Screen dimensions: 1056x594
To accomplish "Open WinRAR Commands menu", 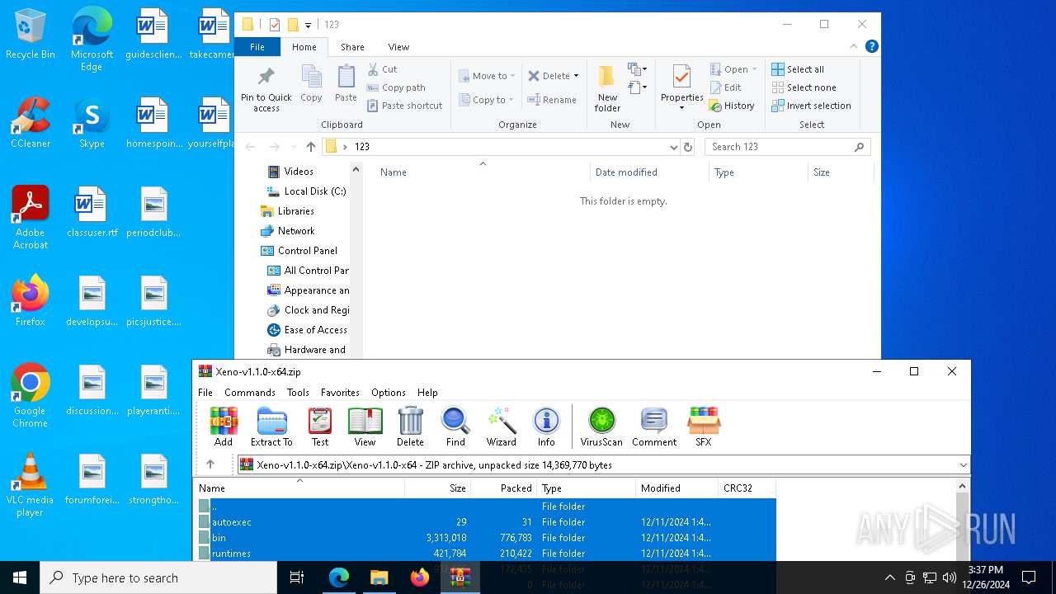I will pyautogui.click(x=250, y=393).
